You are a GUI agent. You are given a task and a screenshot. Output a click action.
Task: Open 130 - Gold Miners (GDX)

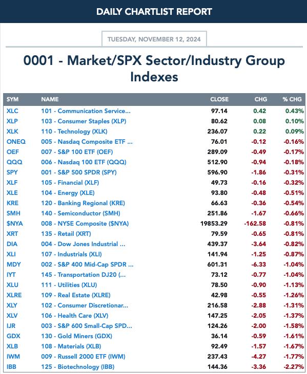click(x=77, y=336)
